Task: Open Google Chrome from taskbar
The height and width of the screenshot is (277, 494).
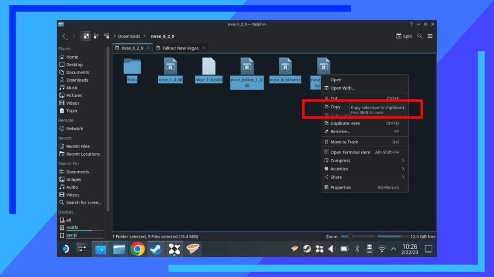Action: (137, 249)
